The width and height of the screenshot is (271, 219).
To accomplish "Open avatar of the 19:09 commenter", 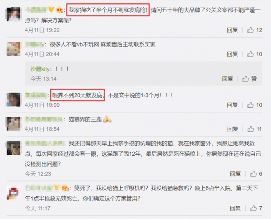I will (14, 100).
